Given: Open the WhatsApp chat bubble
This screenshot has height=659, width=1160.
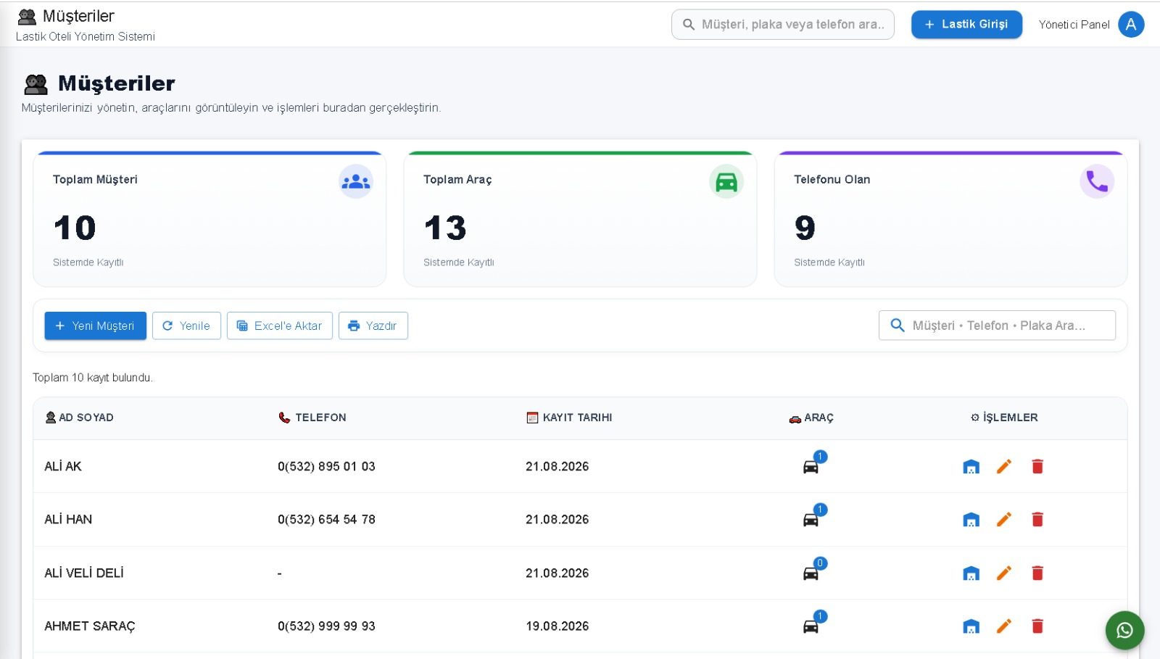Looking at the screenshot, I should click(x=1124, y=630).
